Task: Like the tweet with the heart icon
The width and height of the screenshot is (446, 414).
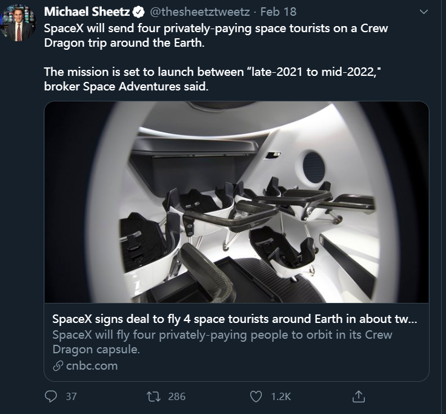Action: click(256, 396)
